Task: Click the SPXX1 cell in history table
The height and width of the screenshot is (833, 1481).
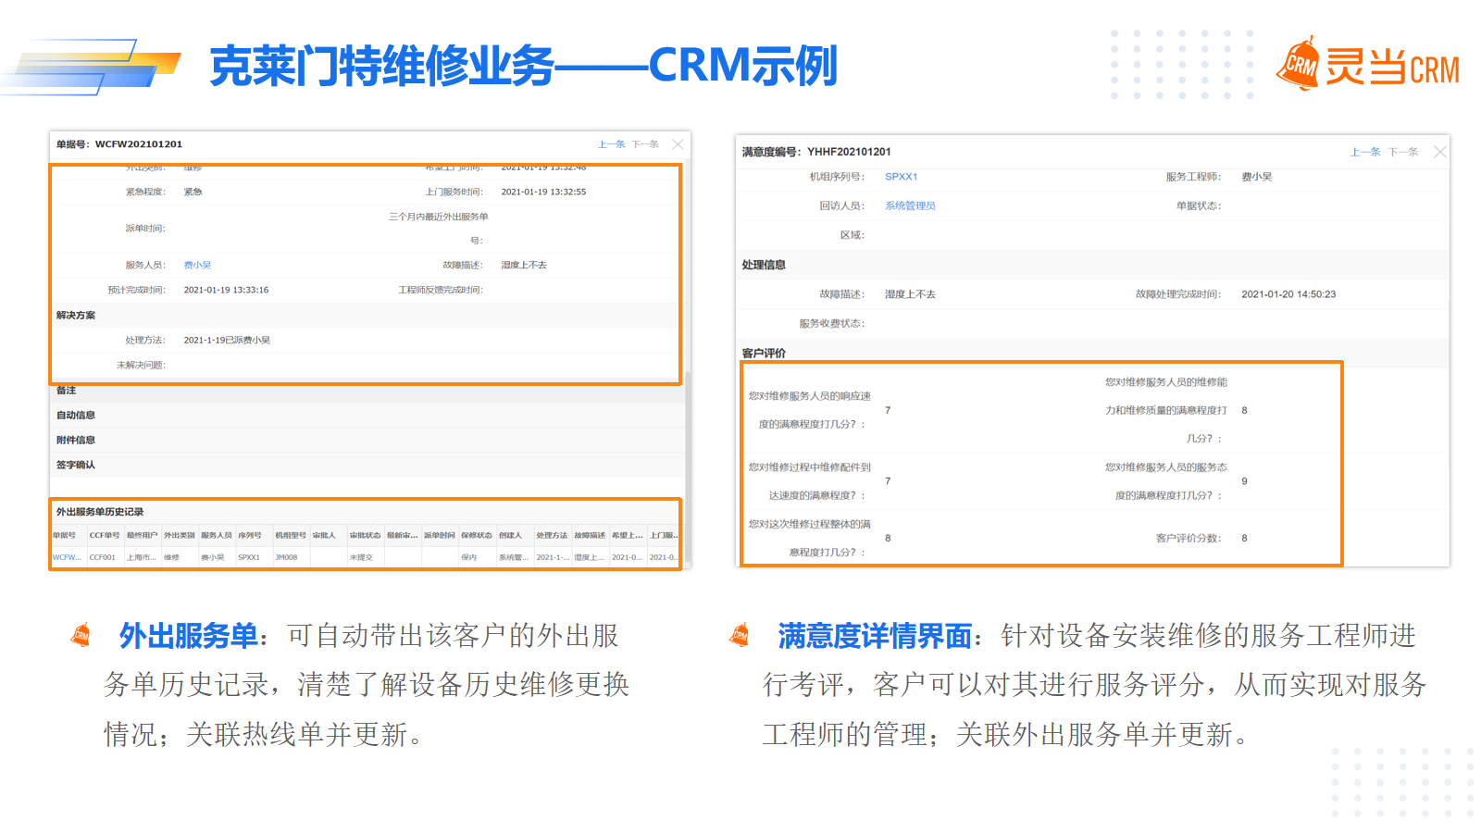Action: 254,557
